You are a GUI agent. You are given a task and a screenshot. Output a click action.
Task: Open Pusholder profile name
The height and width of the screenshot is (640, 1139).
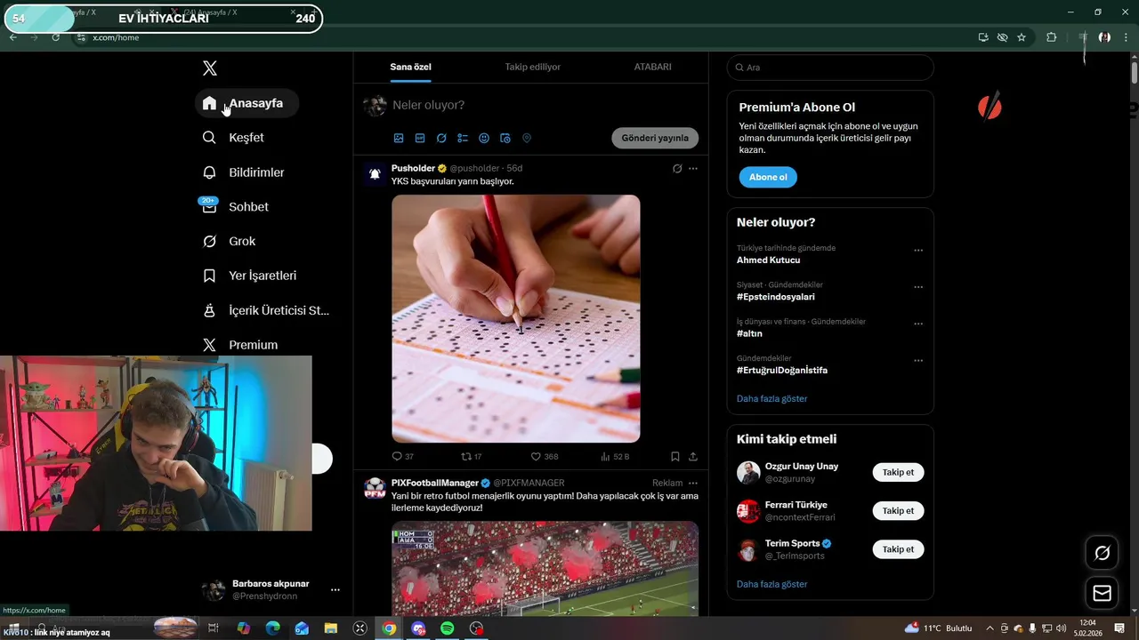(x=413, y=168)
